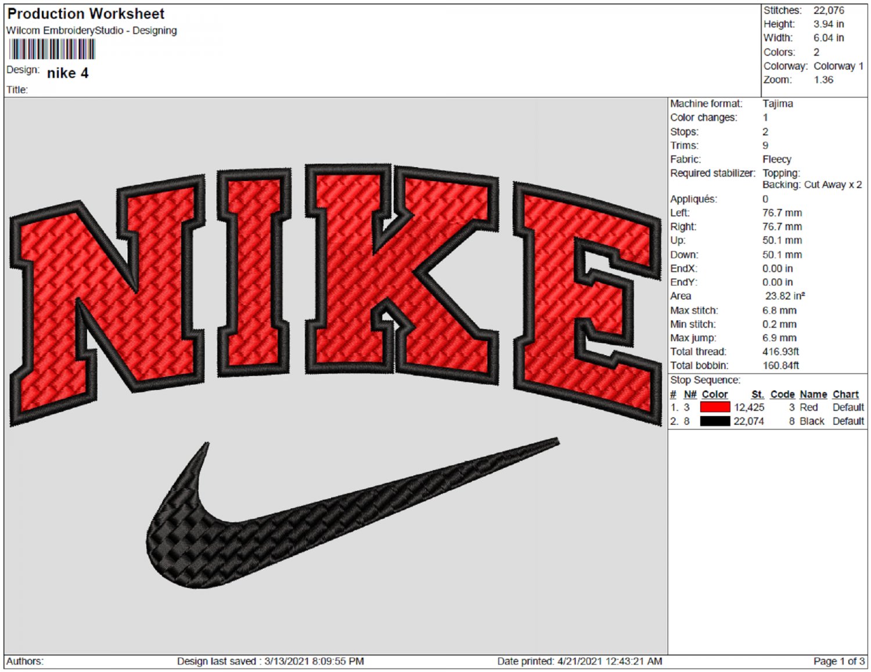The image size is (871, 672).
Task: Click the stitch count 22,074 in Black row
Action: 749,421
